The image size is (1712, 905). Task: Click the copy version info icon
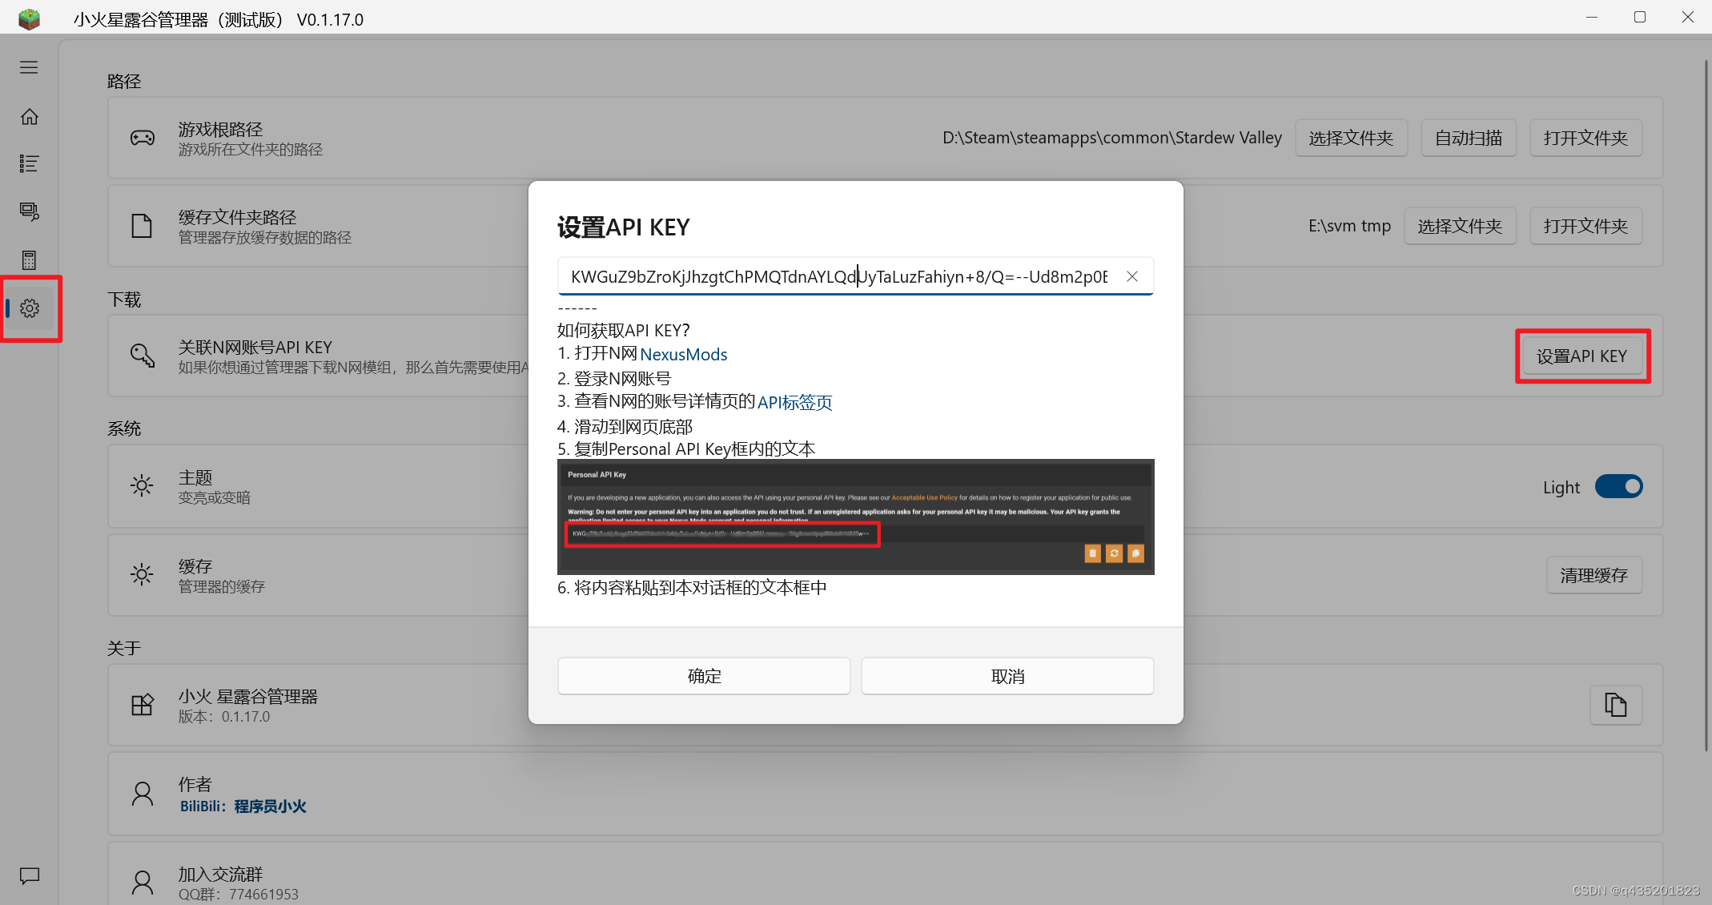[1615, 705]
